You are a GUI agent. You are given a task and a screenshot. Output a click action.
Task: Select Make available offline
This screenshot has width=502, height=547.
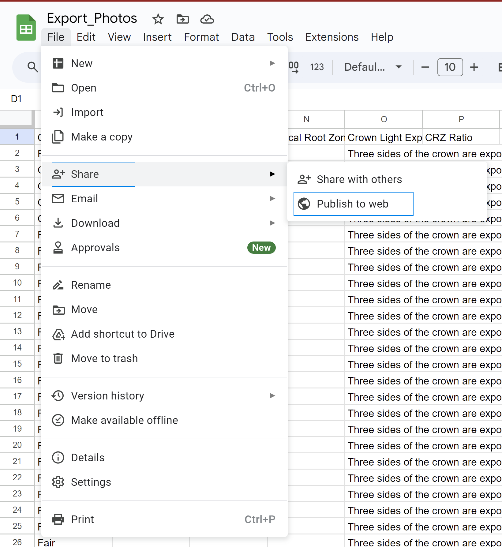point(164,420)
